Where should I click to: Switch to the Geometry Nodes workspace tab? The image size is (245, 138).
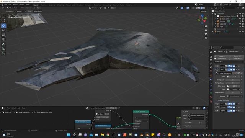(x=119, y=5)
